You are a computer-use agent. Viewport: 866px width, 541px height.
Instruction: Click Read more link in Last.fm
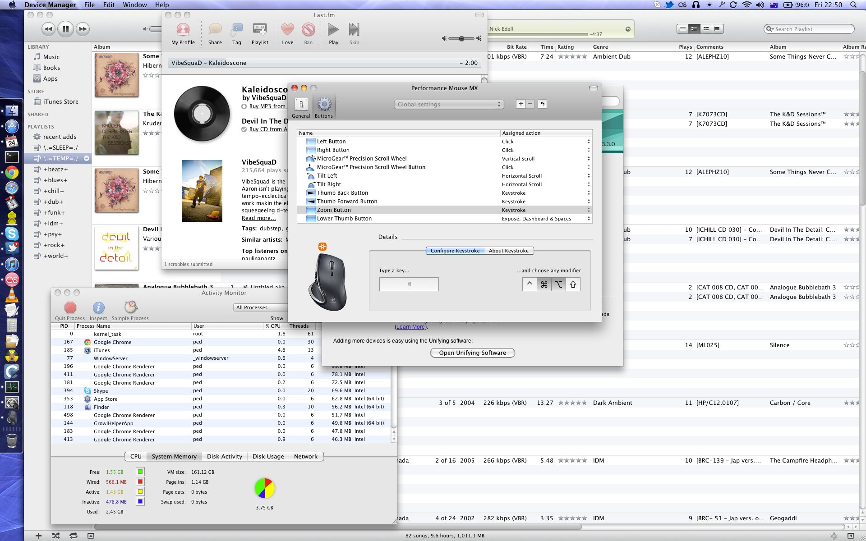tap(259, 218)
